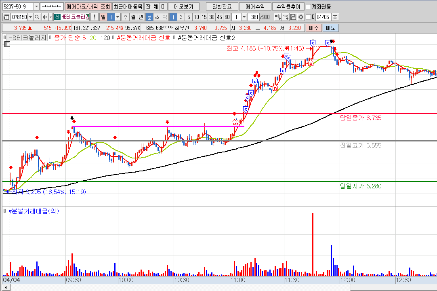Click the 04/05 date input field
437x291 pixels.
[323, 17]
